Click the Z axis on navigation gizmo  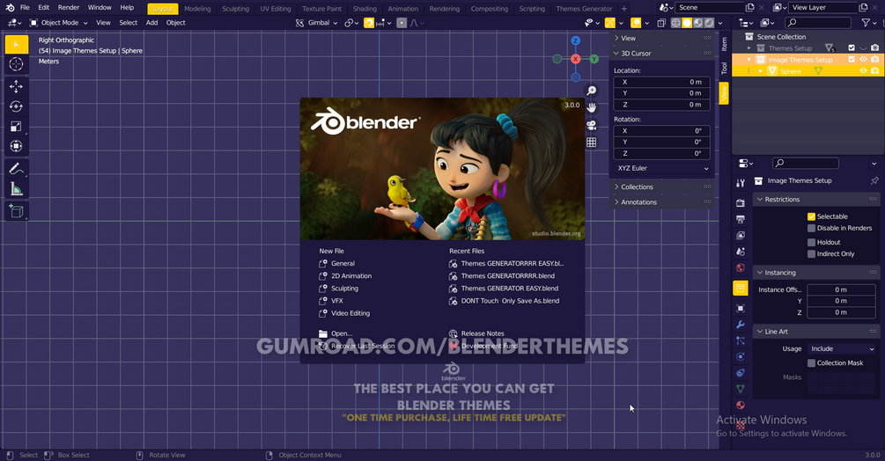pyautogui.click(x=575, y=40)
